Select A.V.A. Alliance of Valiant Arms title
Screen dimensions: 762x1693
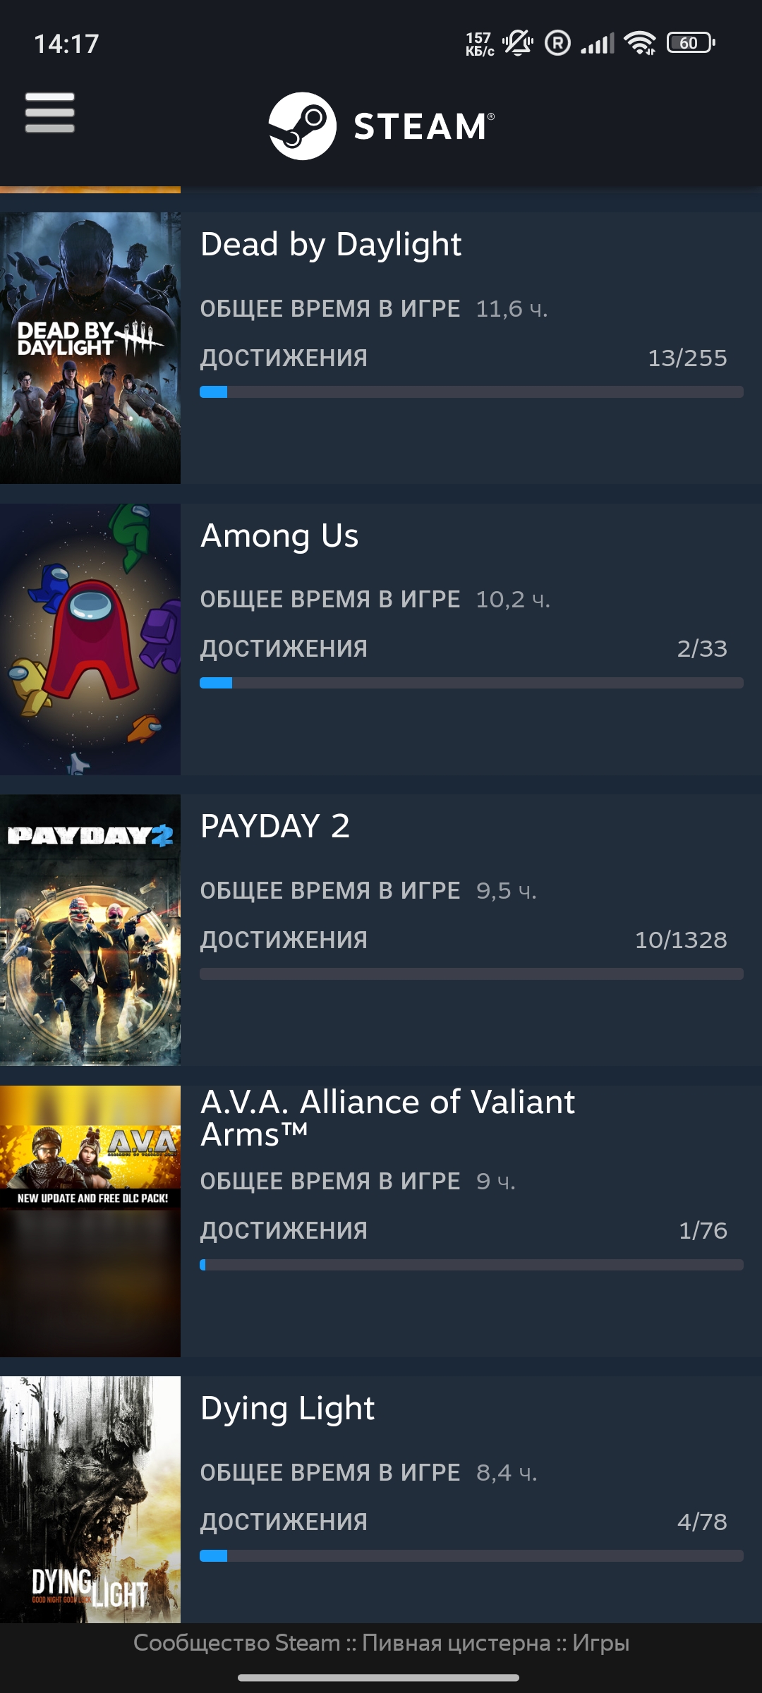point(387,1118)
